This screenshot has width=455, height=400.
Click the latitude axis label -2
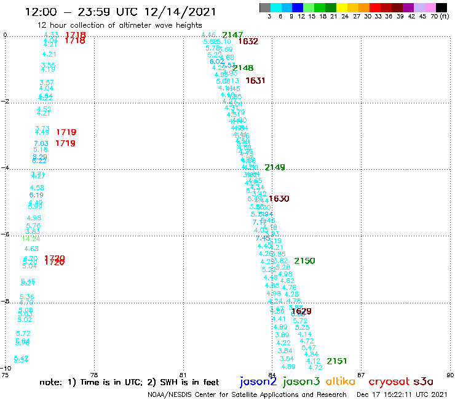pos(5,102)
